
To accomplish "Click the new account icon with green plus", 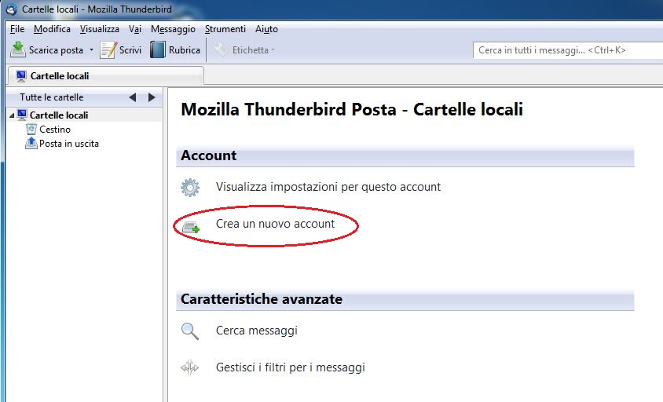I will click(x=191, y=228).
